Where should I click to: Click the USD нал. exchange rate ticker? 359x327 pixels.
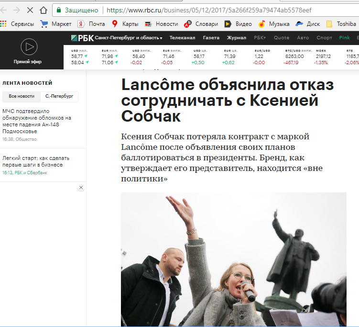point(80,56)
